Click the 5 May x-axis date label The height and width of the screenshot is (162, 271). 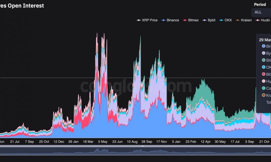pos(102,142)
